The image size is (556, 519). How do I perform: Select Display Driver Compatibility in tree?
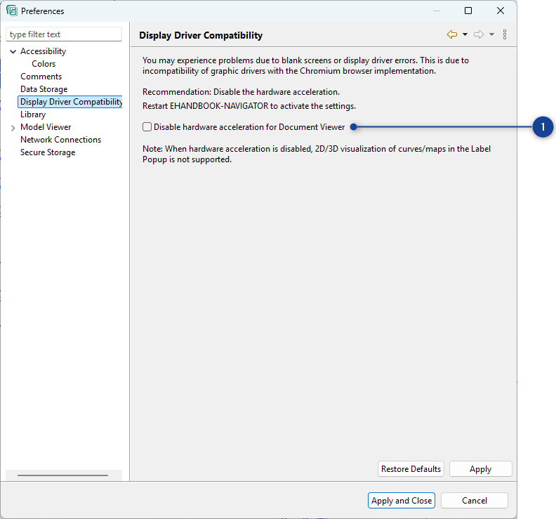(x=71, y=102)
